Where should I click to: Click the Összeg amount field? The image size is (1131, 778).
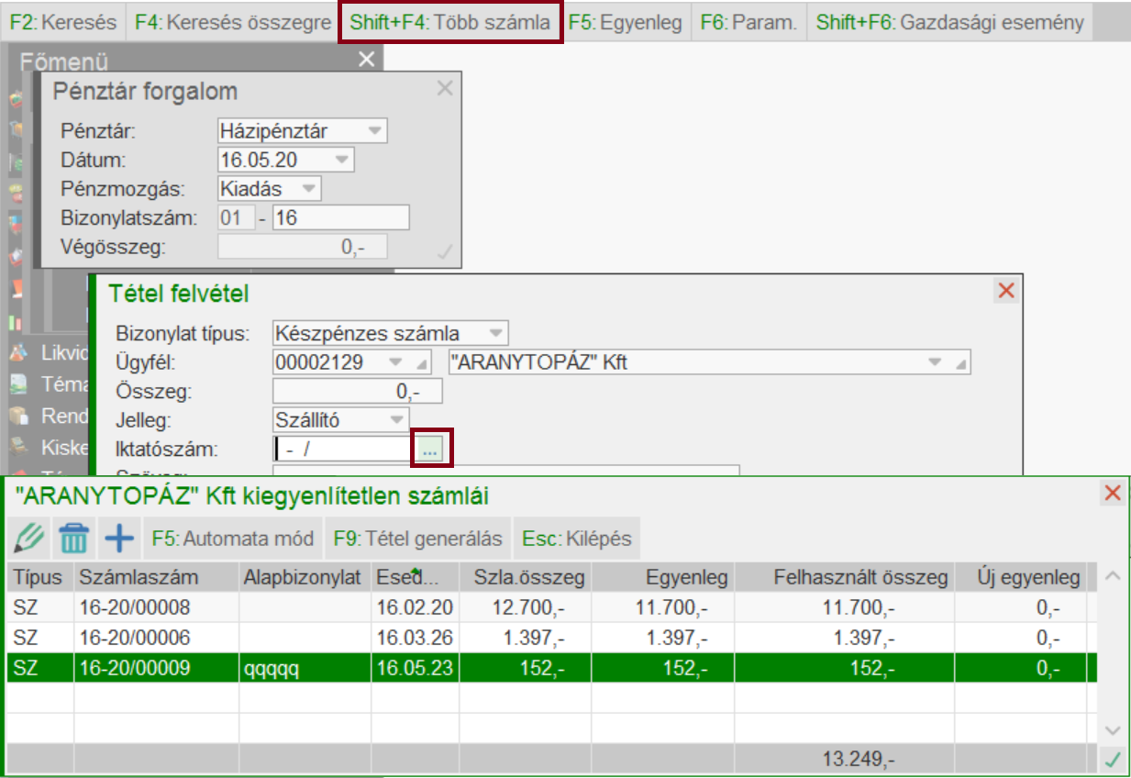(x=358, y=392)
